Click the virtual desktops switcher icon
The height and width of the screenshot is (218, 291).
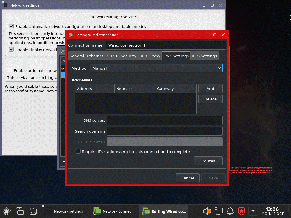pos(20,211)
